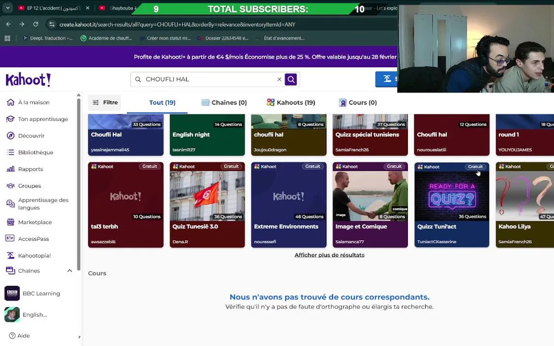Click the create.kahoot.it address bar URL

point(177,25)
